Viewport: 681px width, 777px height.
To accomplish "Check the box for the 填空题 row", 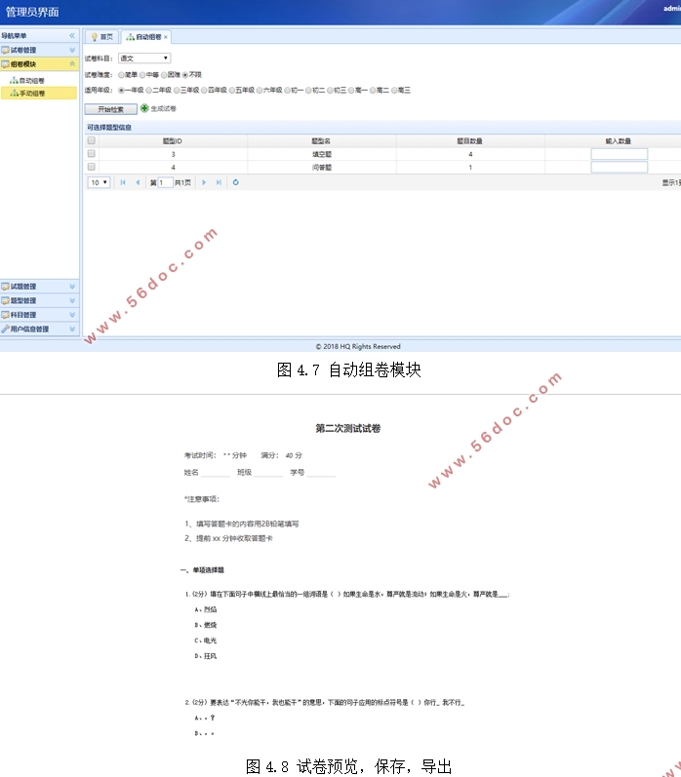I will click(92, 154).
